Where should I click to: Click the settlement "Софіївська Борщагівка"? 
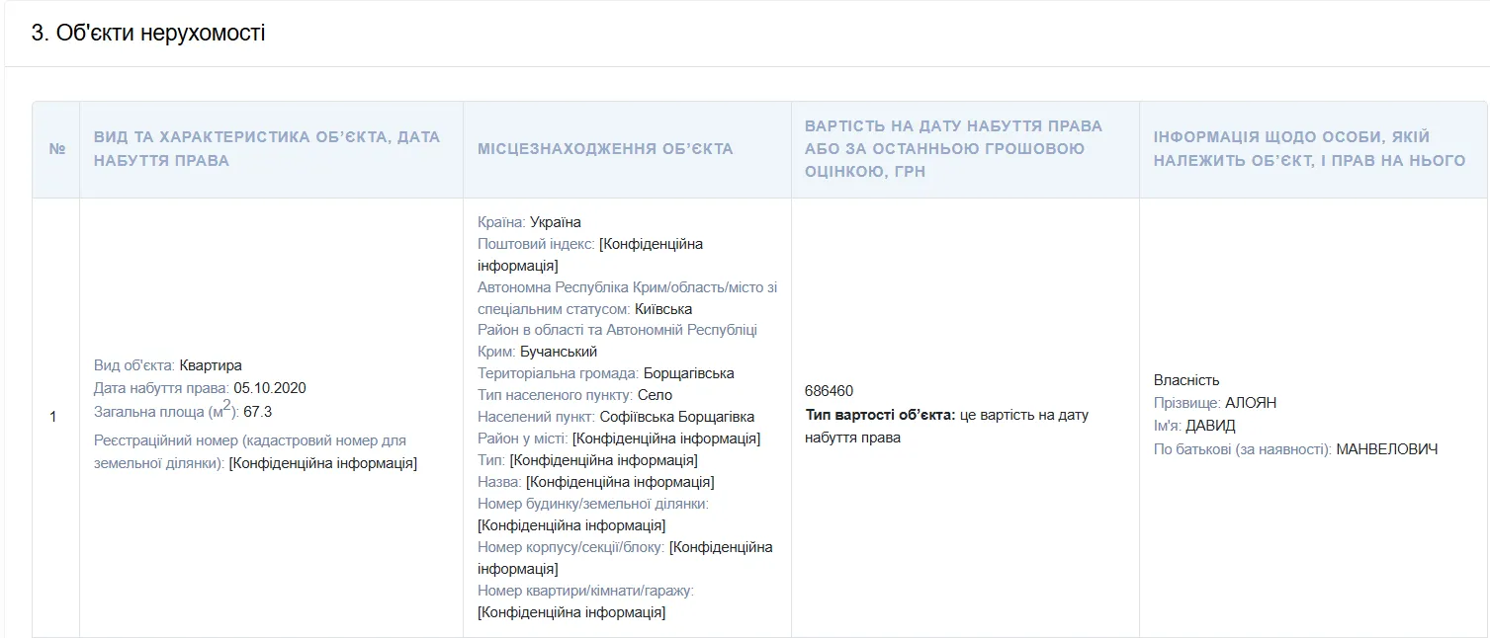[x=676, y=417]
